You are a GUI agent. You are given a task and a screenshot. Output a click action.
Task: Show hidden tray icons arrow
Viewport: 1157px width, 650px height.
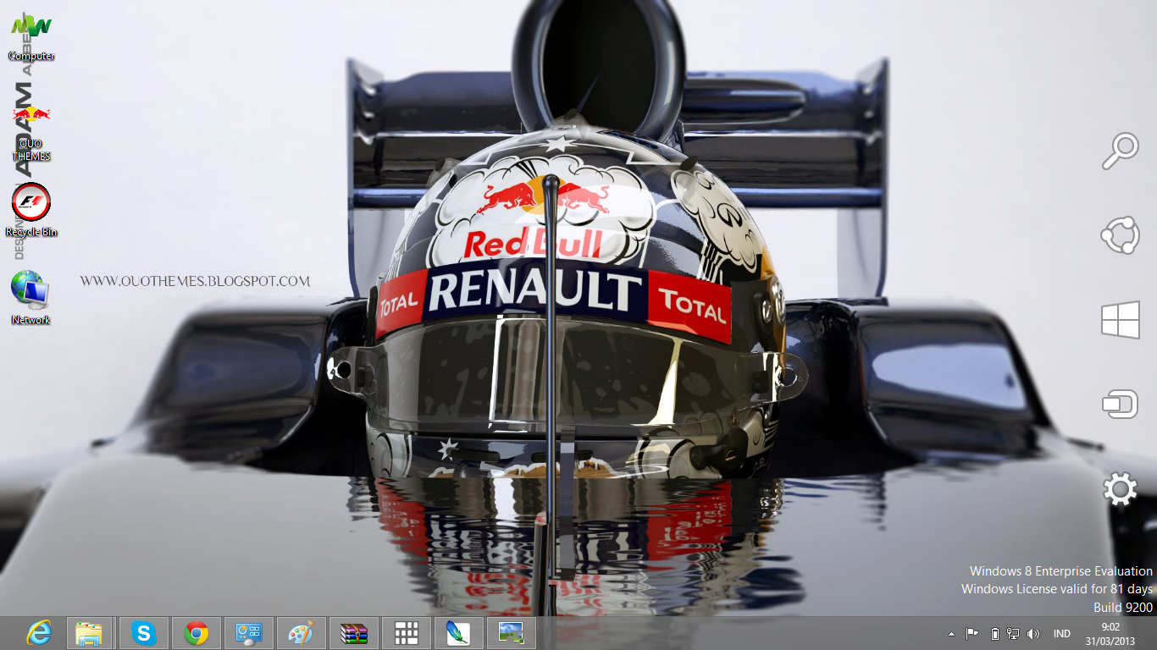tap(951, 633)
